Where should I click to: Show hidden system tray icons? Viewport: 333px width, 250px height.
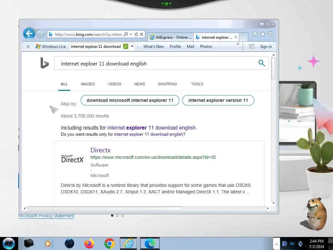coord(276,244)
